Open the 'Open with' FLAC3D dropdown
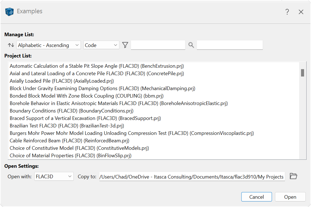The height and width of the screenshot is (207, 311). tap(54, 177)
